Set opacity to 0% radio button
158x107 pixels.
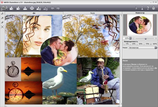(x=124, y=44)
